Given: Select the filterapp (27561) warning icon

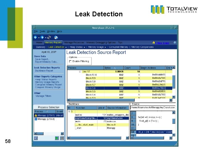Looking at the screenshot, I should coord(36,115).
